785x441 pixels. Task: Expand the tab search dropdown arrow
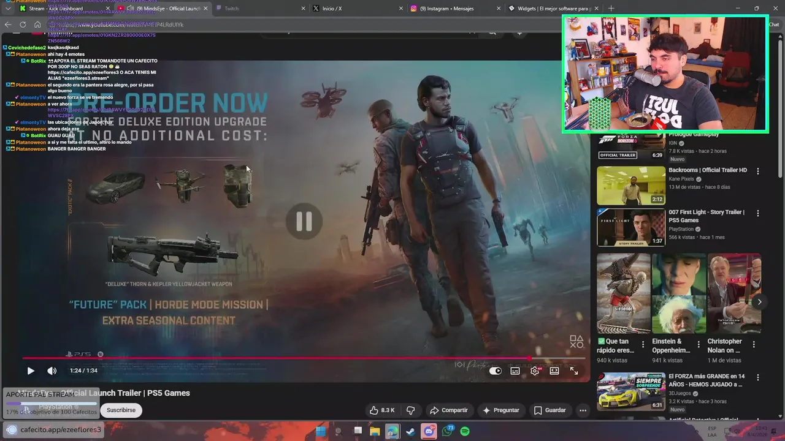pyautogui.click(x=7, y=9)
